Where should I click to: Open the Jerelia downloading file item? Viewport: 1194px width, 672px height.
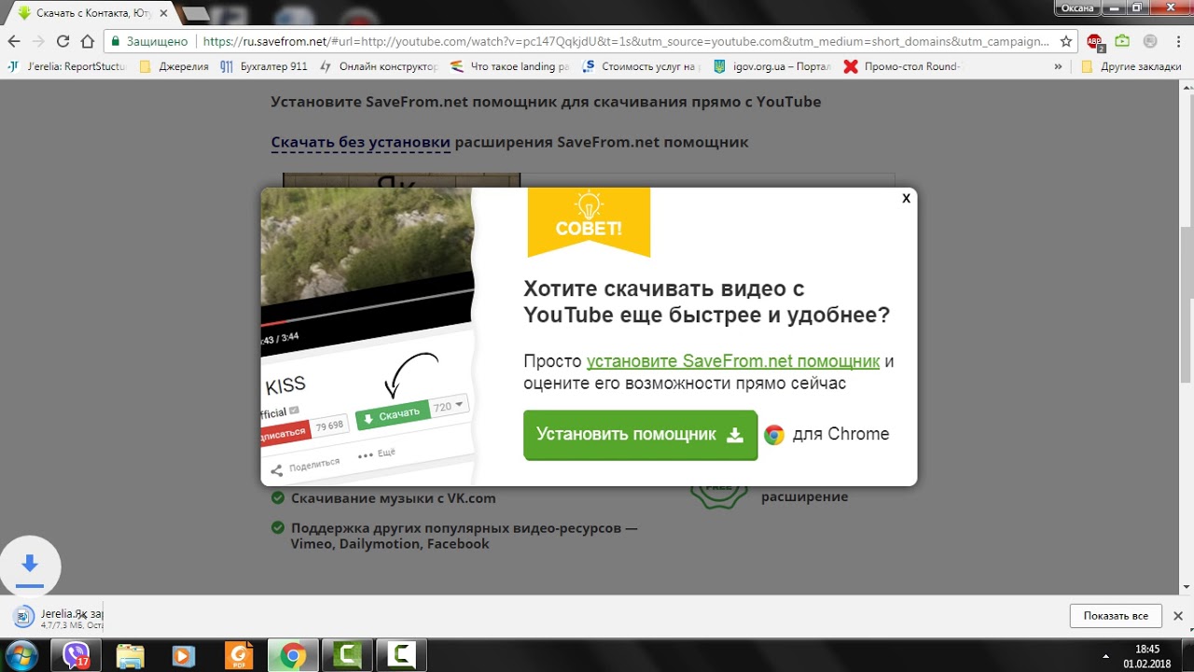point(58,617)
